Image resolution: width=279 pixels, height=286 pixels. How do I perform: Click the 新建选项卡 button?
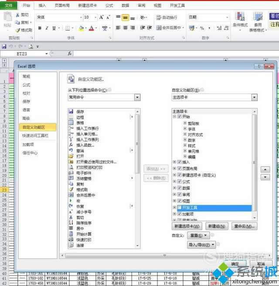[187, 226]
